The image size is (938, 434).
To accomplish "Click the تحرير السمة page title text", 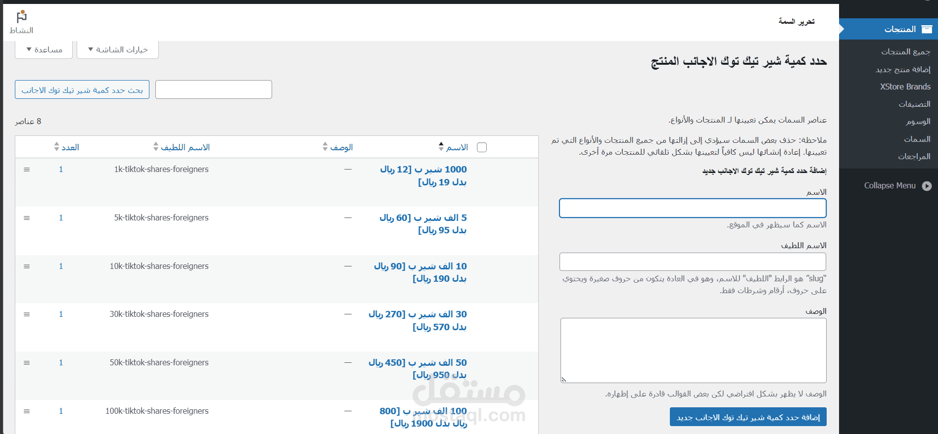I will tap(797, 21).
